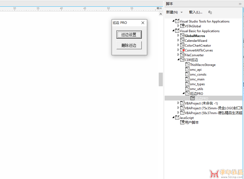Select the highlighted 巡边PRO macro item

click(x=201, y=98)
